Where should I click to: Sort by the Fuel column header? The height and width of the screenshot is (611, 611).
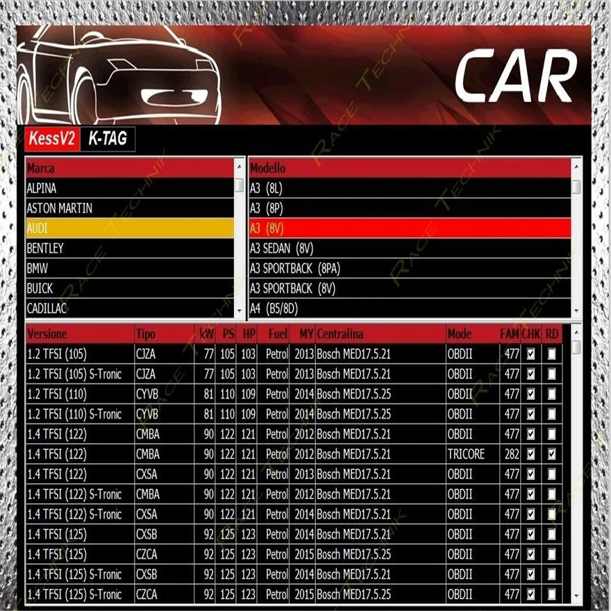[272, 334]
